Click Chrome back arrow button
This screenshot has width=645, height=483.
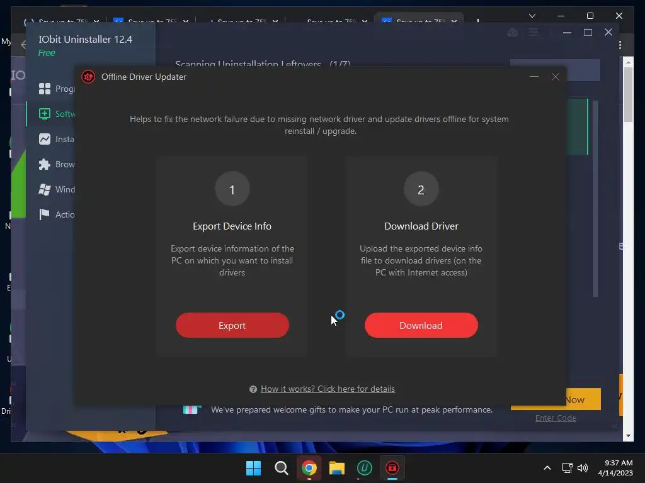click(x=23, y=45)
